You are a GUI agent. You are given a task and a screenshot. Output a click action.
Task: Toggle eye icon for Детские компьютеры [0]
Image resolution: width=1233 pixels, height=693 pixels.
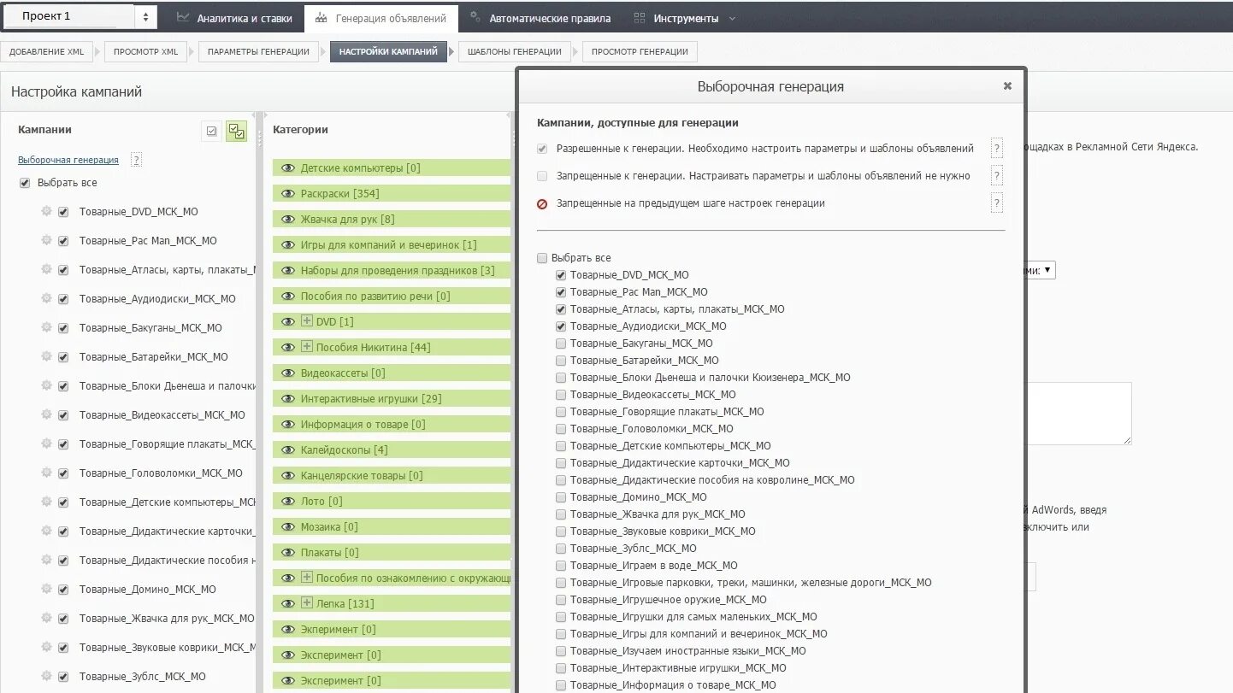tap(288, 168)
